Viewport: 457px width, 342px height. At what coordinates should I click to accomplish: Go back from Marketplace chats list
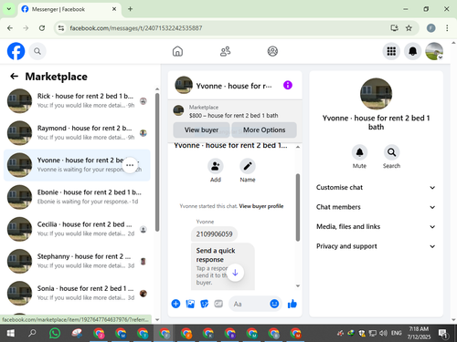pos(15,77)
